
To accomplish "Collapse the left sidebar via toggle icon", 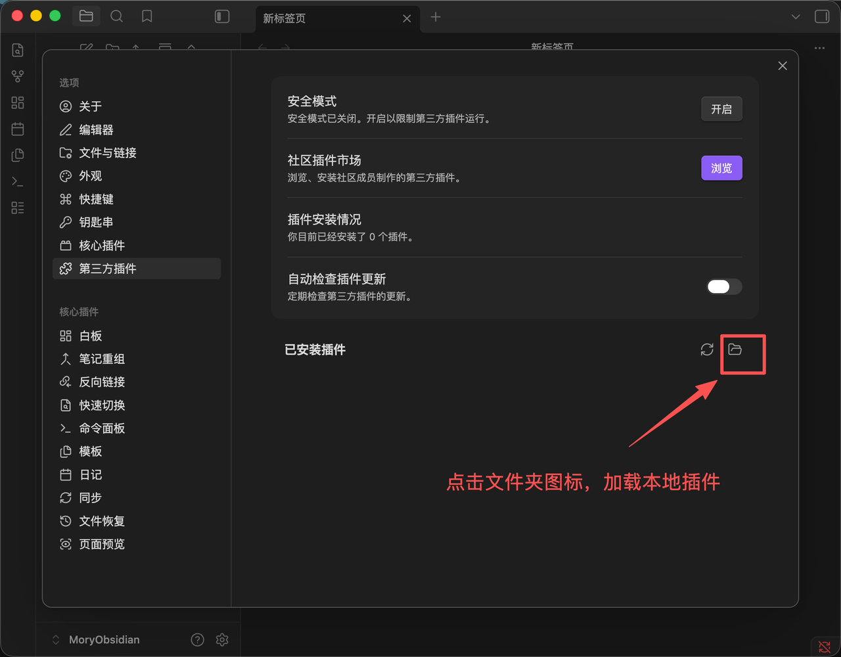I will point(222,16).
